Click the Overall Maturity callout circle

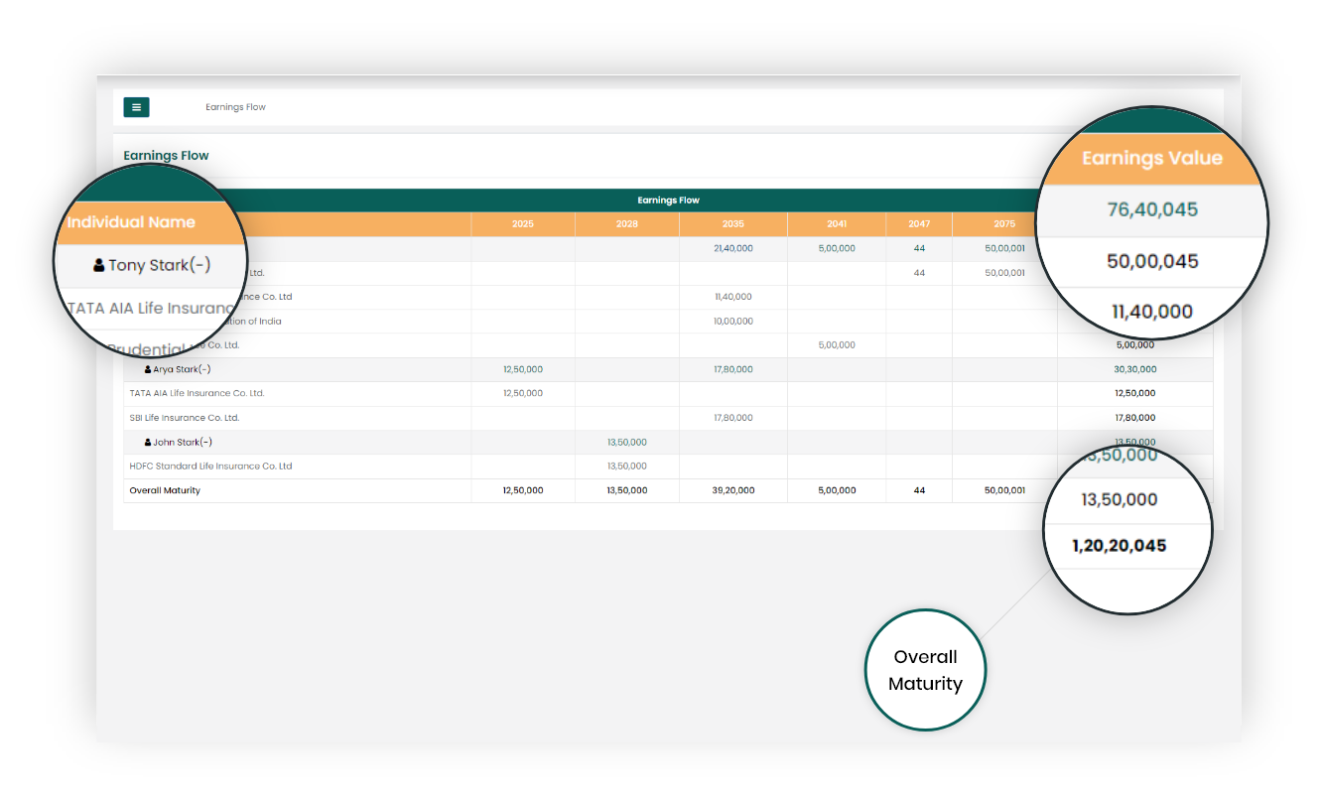(x=925, y=670)
